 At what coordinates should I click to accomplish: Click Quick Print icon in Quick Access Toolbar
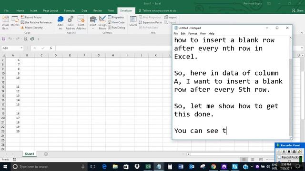click(32, 39)
